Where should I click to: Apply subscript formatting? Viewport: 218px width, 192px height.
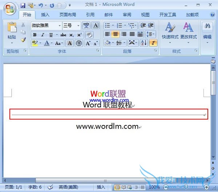coord(72,35)
